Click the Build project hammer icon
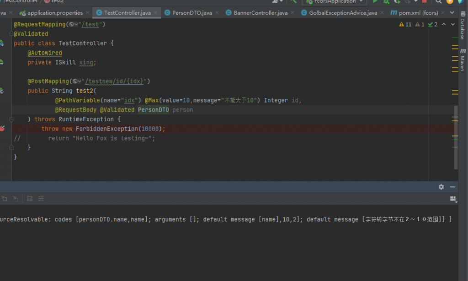The width and height of the screenshot is (468, 281). pyautogui.click(x=293, y=1)
